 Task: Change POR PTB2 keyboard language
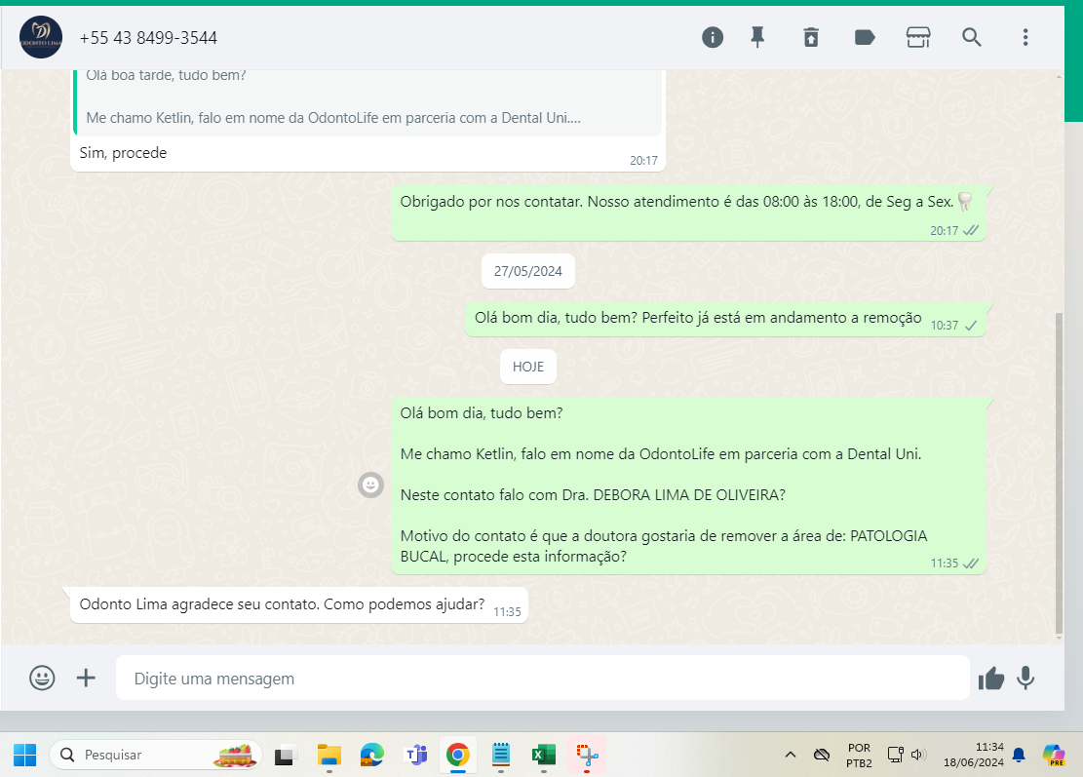click(859, 756)
